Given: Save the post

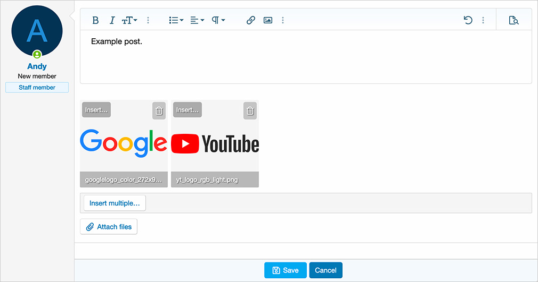Looking at the screenshot, I should [x=286, y=270].
